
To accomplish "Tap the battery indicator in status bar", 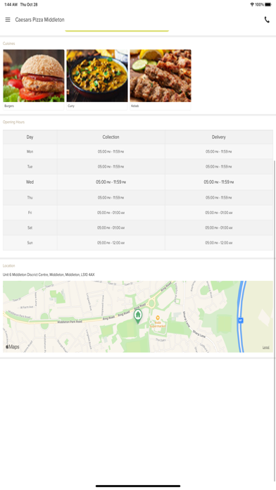I will 268,5.
